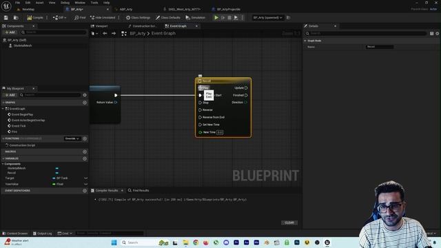
Task: Open the Asset menu
Action: (40, 3)
